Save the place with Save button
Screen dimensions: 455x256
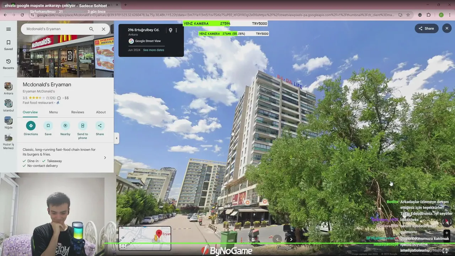point(48,128)
